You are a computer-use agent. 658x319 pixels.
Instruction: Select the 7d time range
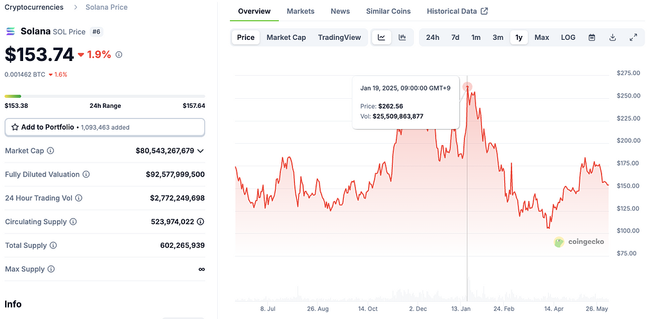(455, 37)
